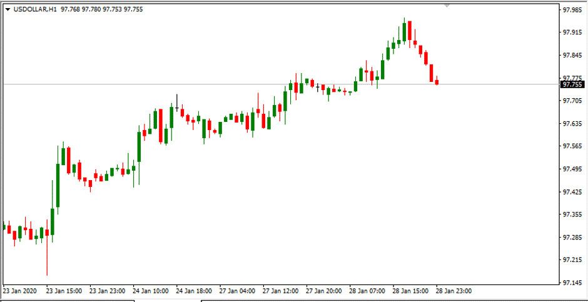Open the USDOLLAR,H1 chart dropdown arrow

point(8,10)
